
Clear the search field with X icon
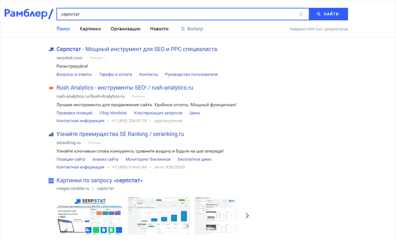coord(301,14)
